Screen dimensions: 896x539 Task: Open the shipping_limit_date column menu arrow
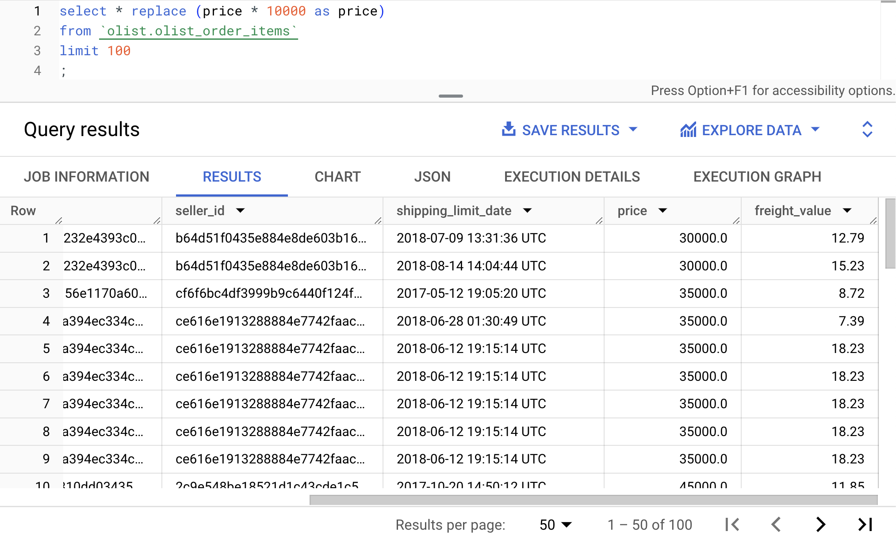point(527,211)
